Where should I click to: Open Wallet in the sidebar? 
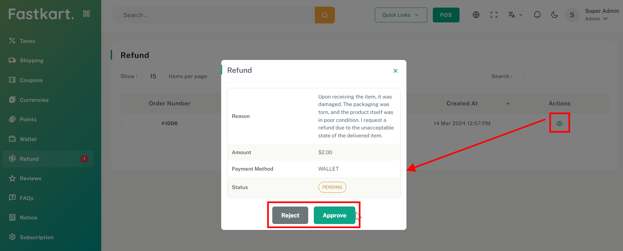tap(28, 139)
